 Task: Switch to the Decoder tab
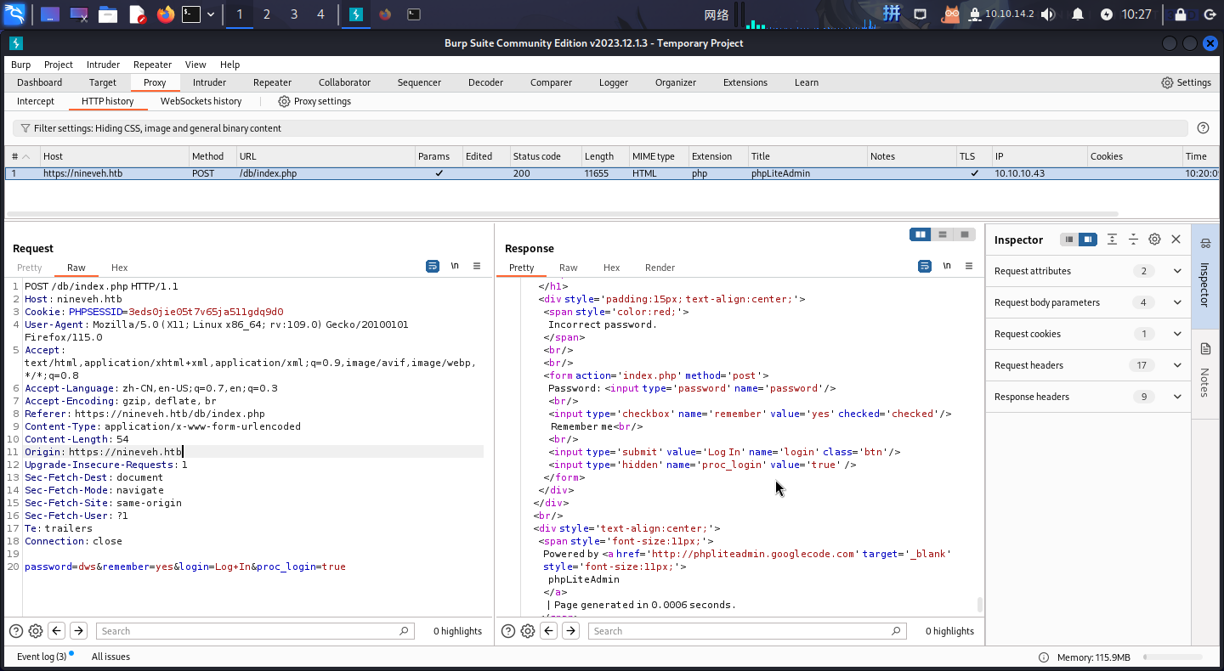pos(485,82)
